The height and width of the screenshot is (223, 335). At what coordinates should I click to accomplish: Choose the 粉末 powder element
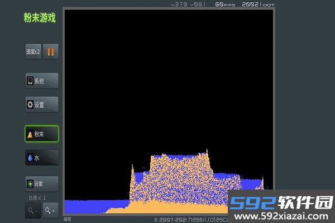click(42, 134)
